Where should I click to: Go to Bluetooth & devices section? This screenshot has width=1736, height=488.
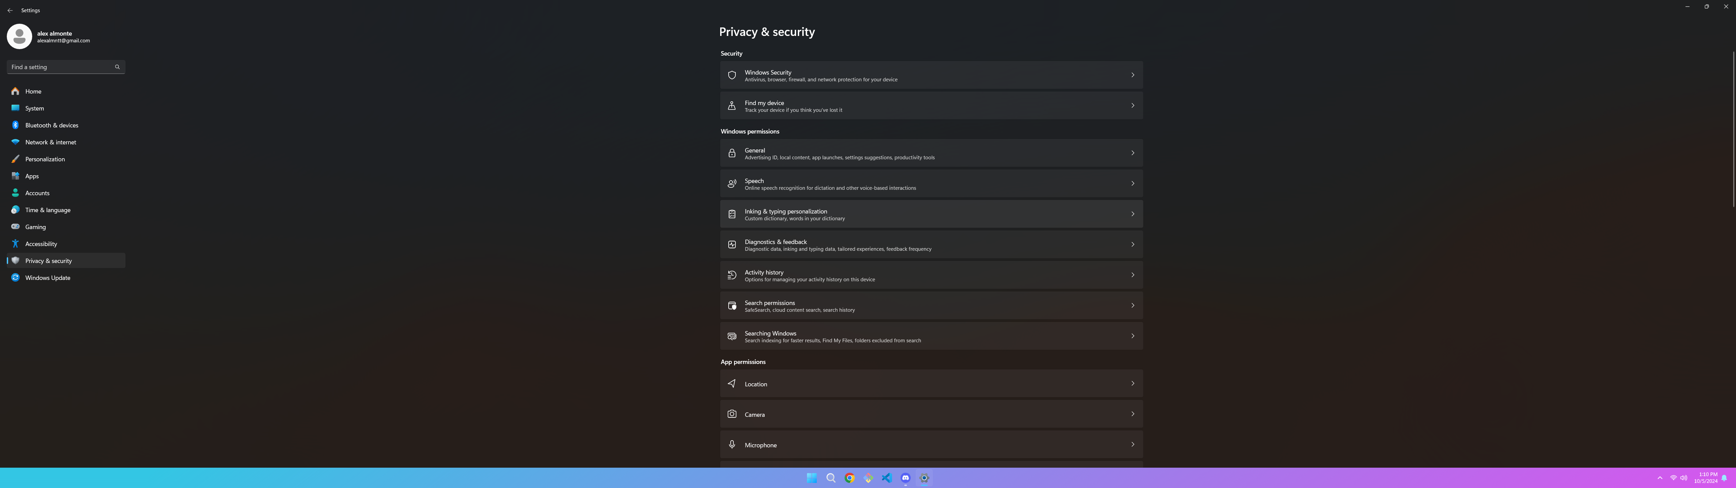51,125
